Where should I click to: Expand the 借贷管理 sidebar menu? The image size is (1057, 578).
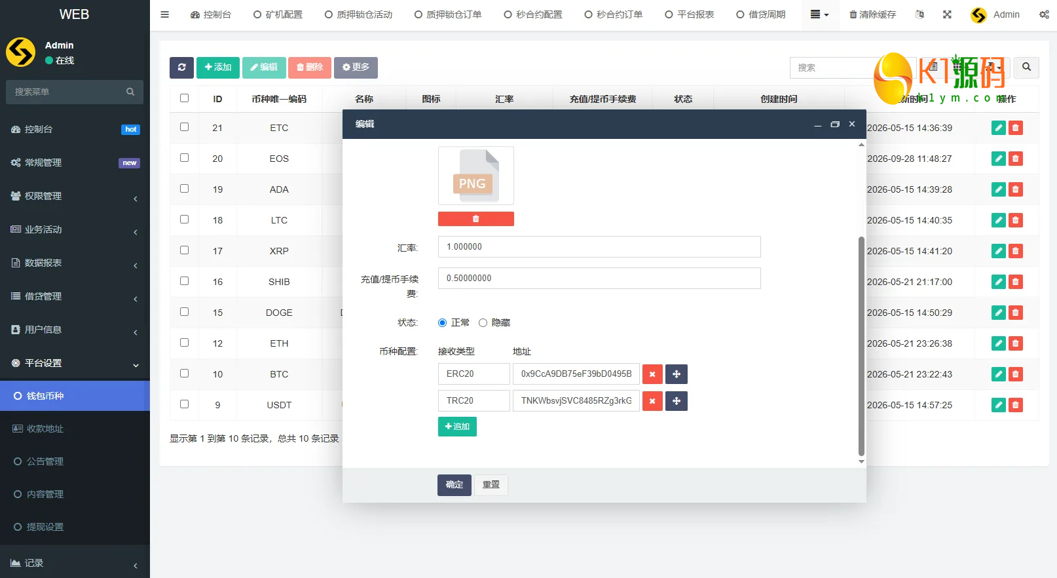[x=75, y=296]
